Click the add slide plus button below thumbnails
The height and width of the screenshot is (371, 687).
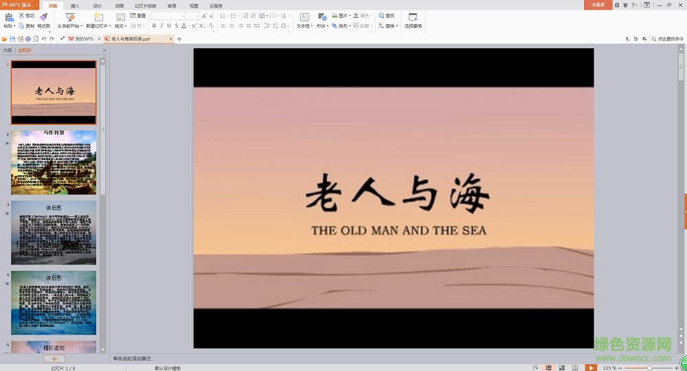[x=54, y=359]
